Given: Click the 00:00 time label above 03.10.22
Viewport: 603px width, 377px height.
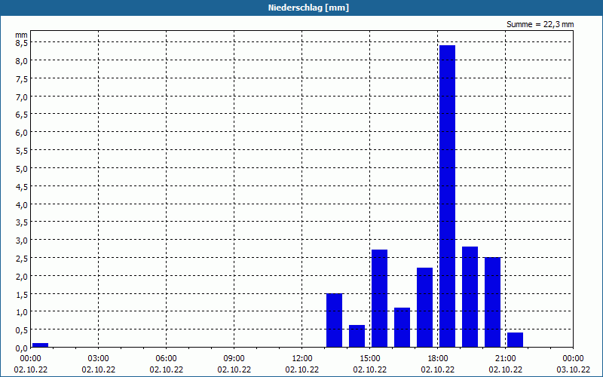Looking at the screenshot, I should tap(573, 359).
